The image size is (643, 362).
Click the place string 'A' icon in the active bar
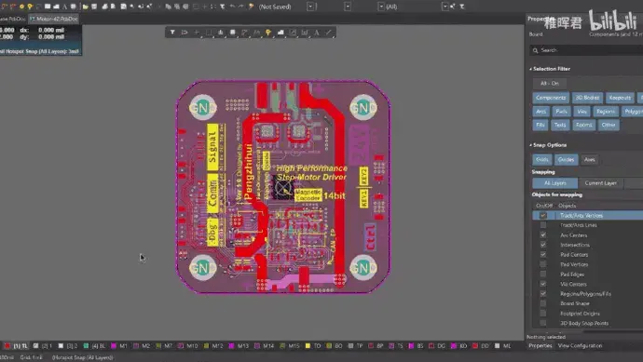coord(317,32)
